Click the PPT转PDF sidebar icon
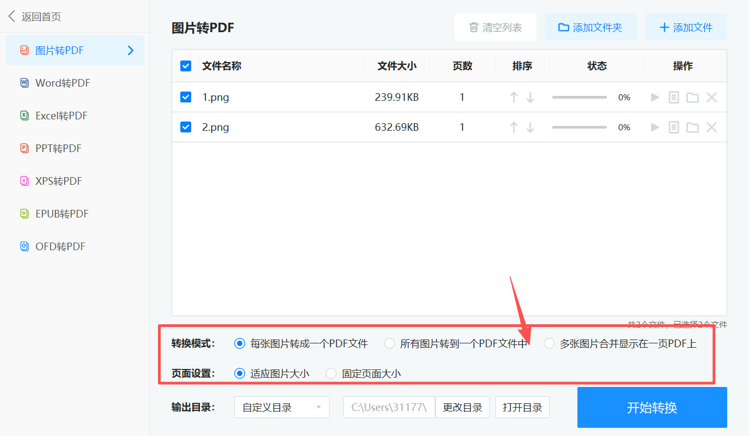749x436 pixels. click(25, 148)
